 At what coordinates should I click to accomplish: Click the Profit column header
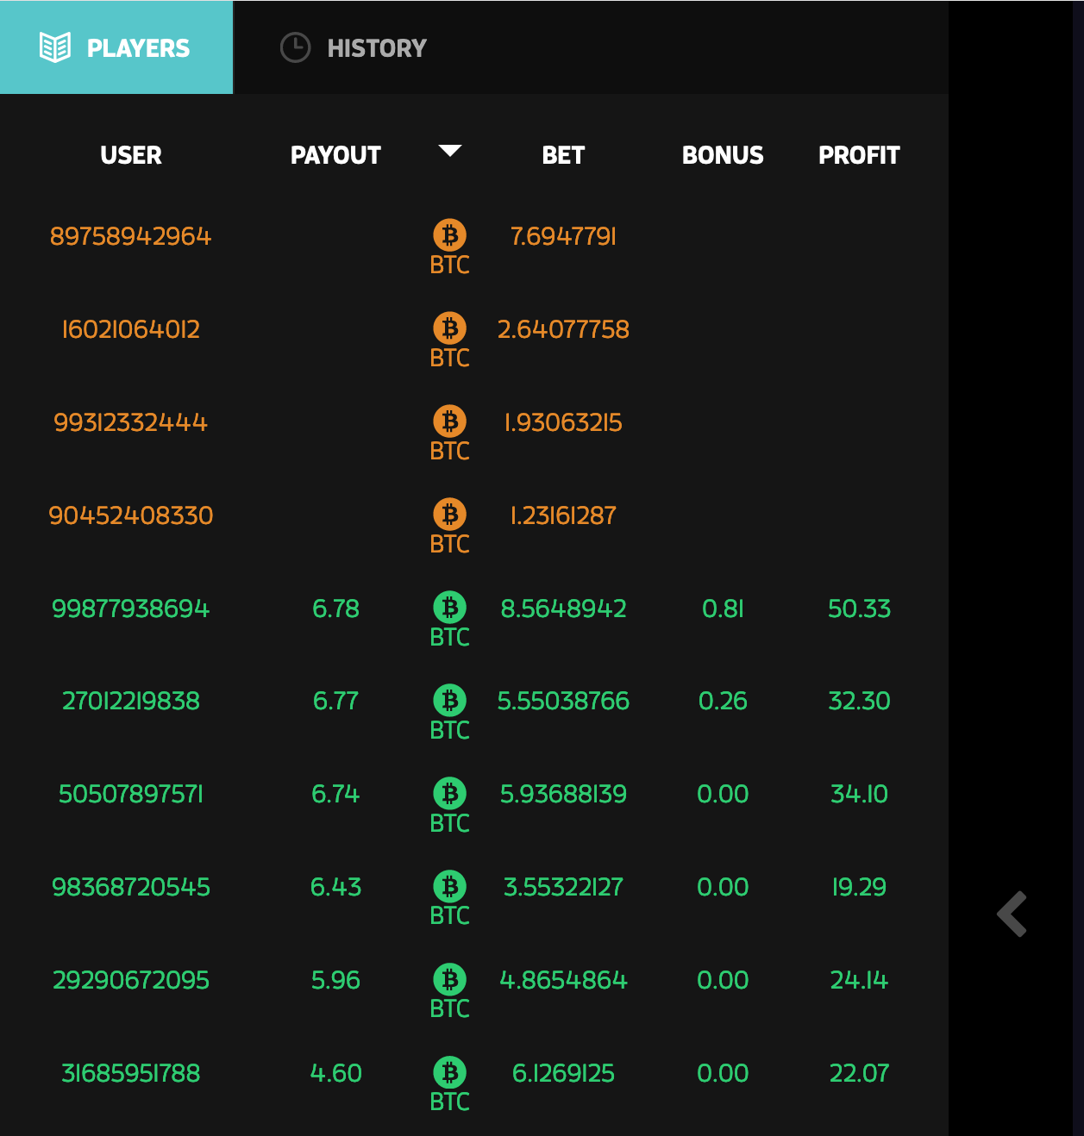[x=859, y=155]
